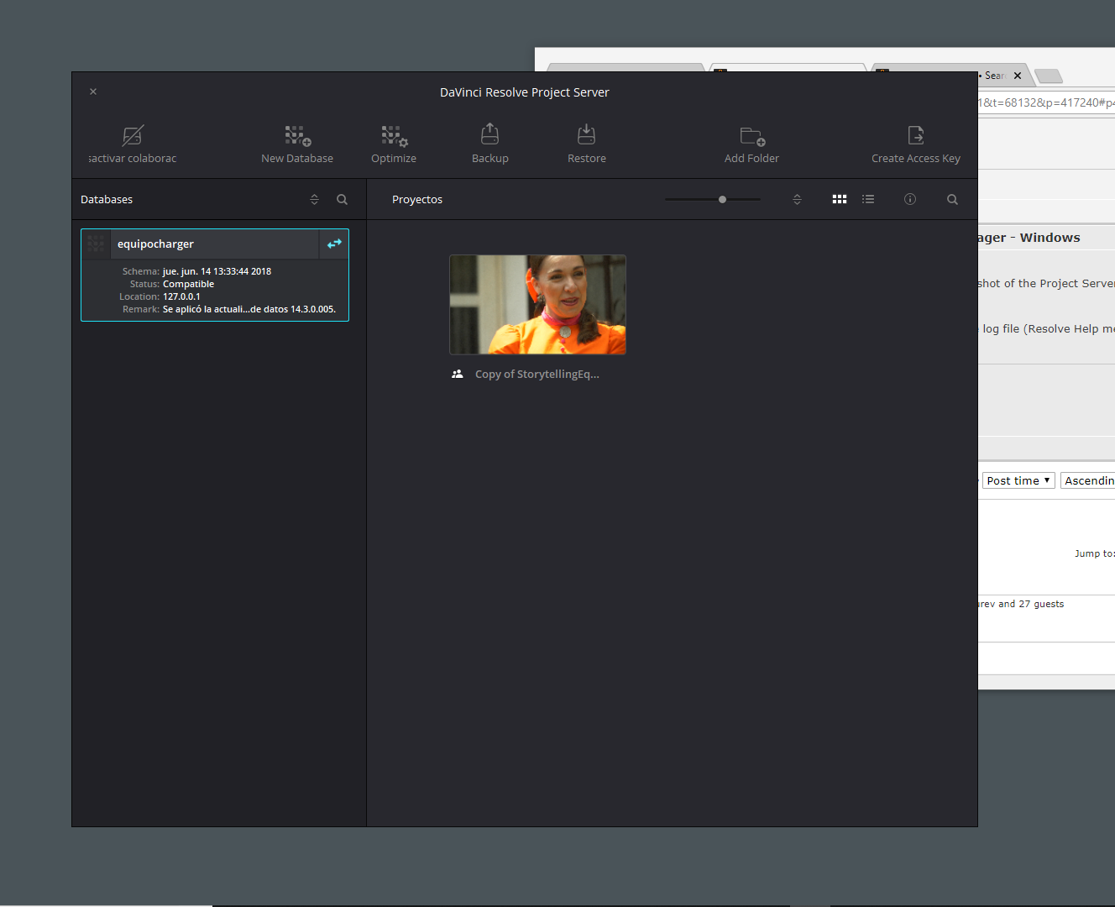Click the Restore database icon
This screenshot has height=907, width=1115.
[x=587, y=134]
